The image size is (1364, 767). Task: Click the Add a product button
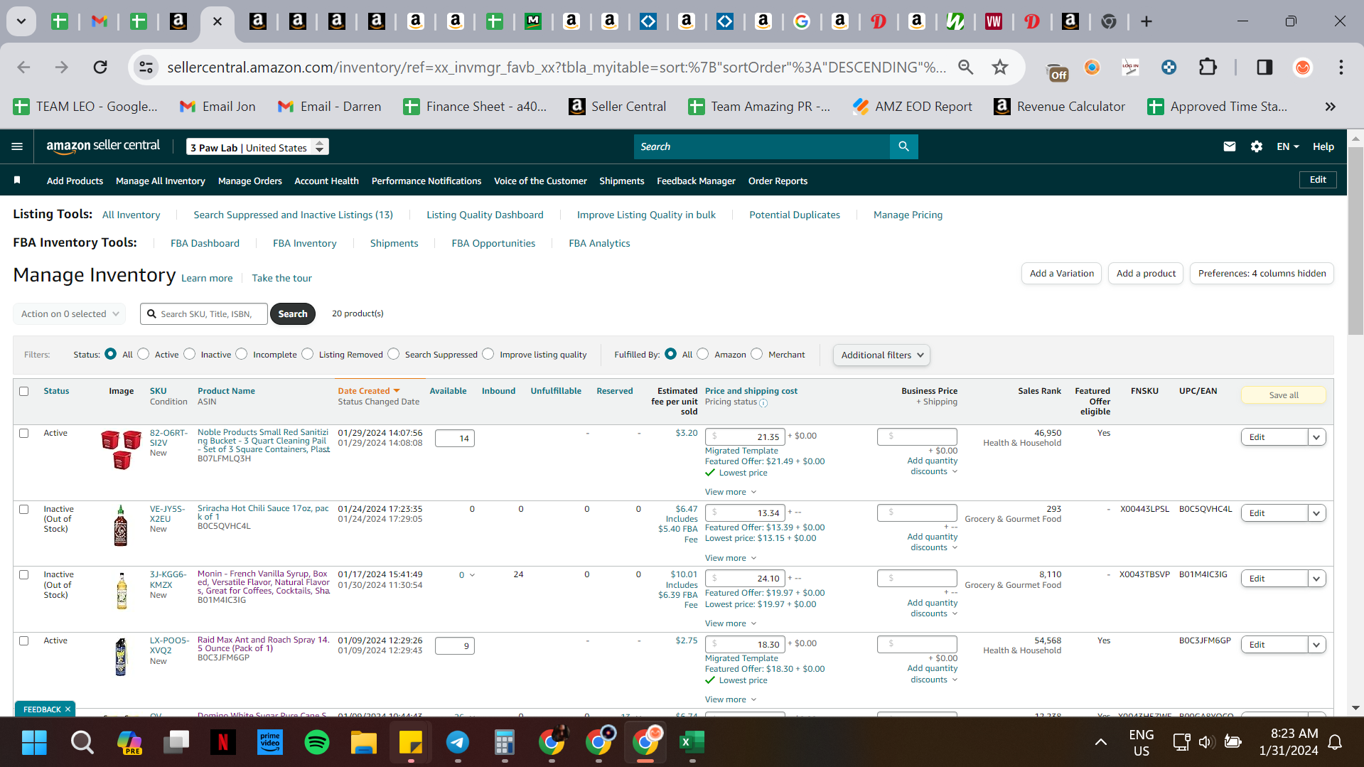click(x=1146, y=274)
